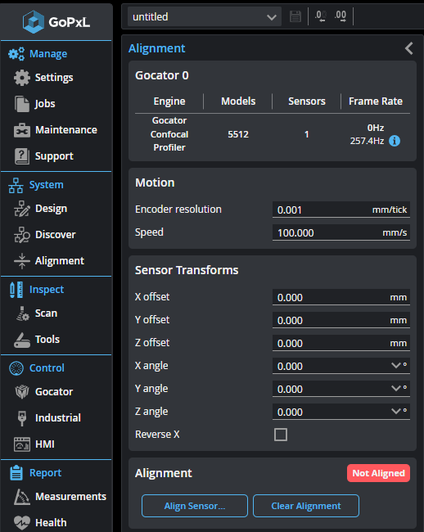Viewport: 424px width, 532px height.
Task: Click the frame rate info icon
Action: coord(395,141)
